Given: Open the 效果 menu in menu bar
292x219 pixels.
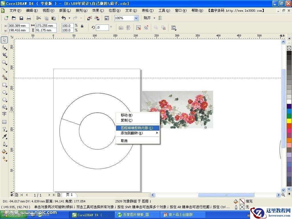Looking at the screenshot, I should [x=98, y=11].
